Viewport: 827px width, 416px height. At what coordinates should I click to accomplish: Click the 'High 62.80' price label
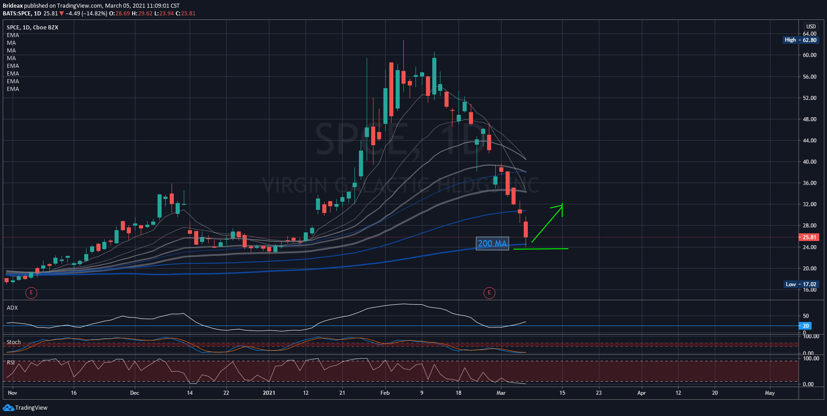[x=801, y=40]
